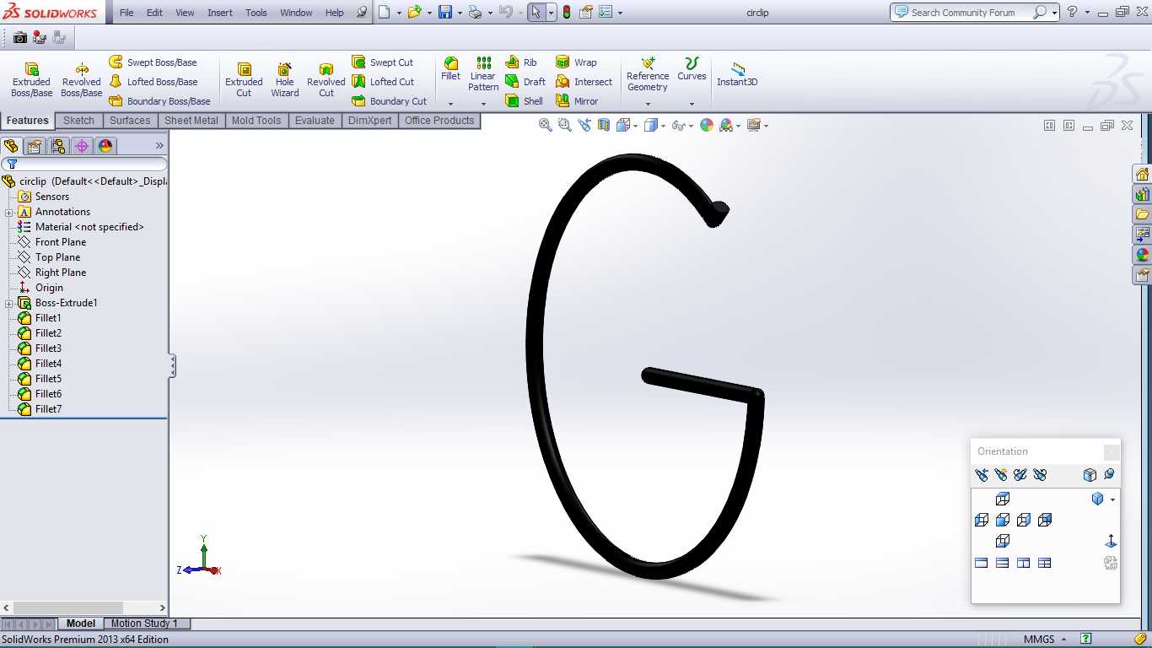The image size is (1152, 648).
Task: Select single view viewport layout
Action: (982, 563)
